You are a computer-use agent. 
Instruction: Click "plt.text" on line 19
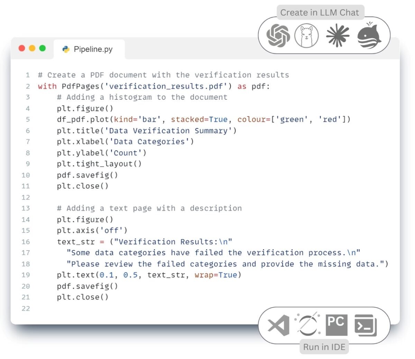coord(76,275)
